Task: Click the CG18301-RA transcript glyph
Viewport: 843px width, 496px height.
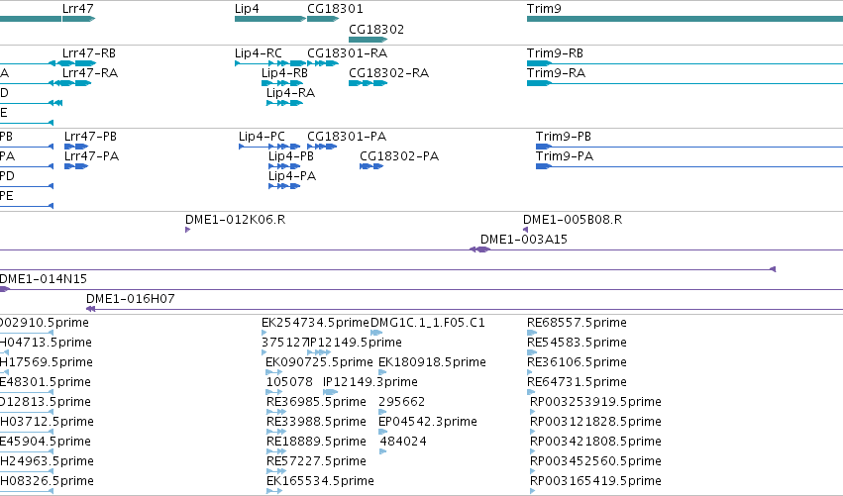Action: point(323,63)
